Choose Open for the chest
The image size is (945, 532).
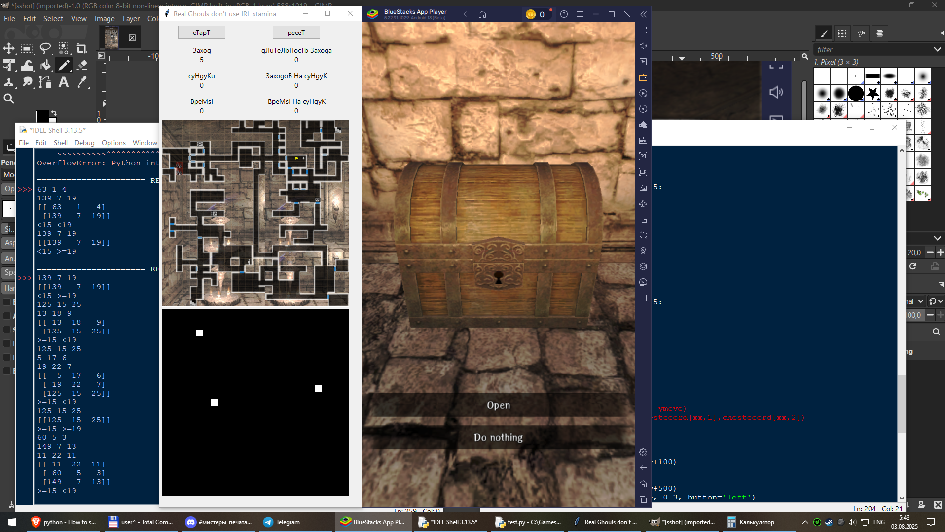coord(498,405)
